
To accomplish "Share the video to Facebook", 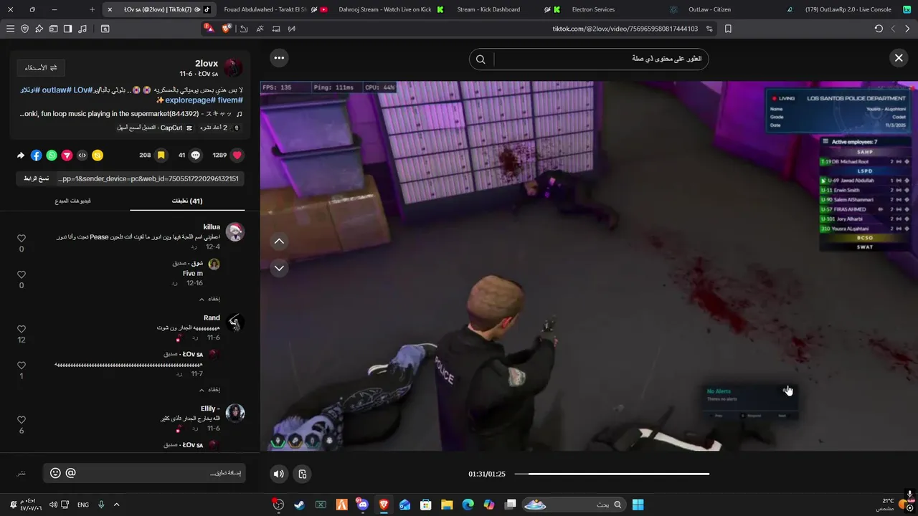I will coord(37,156).
